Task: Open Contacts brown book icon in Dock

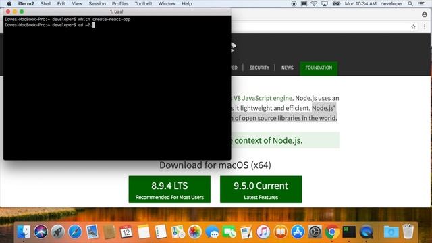Action: [x=109, y=232]
